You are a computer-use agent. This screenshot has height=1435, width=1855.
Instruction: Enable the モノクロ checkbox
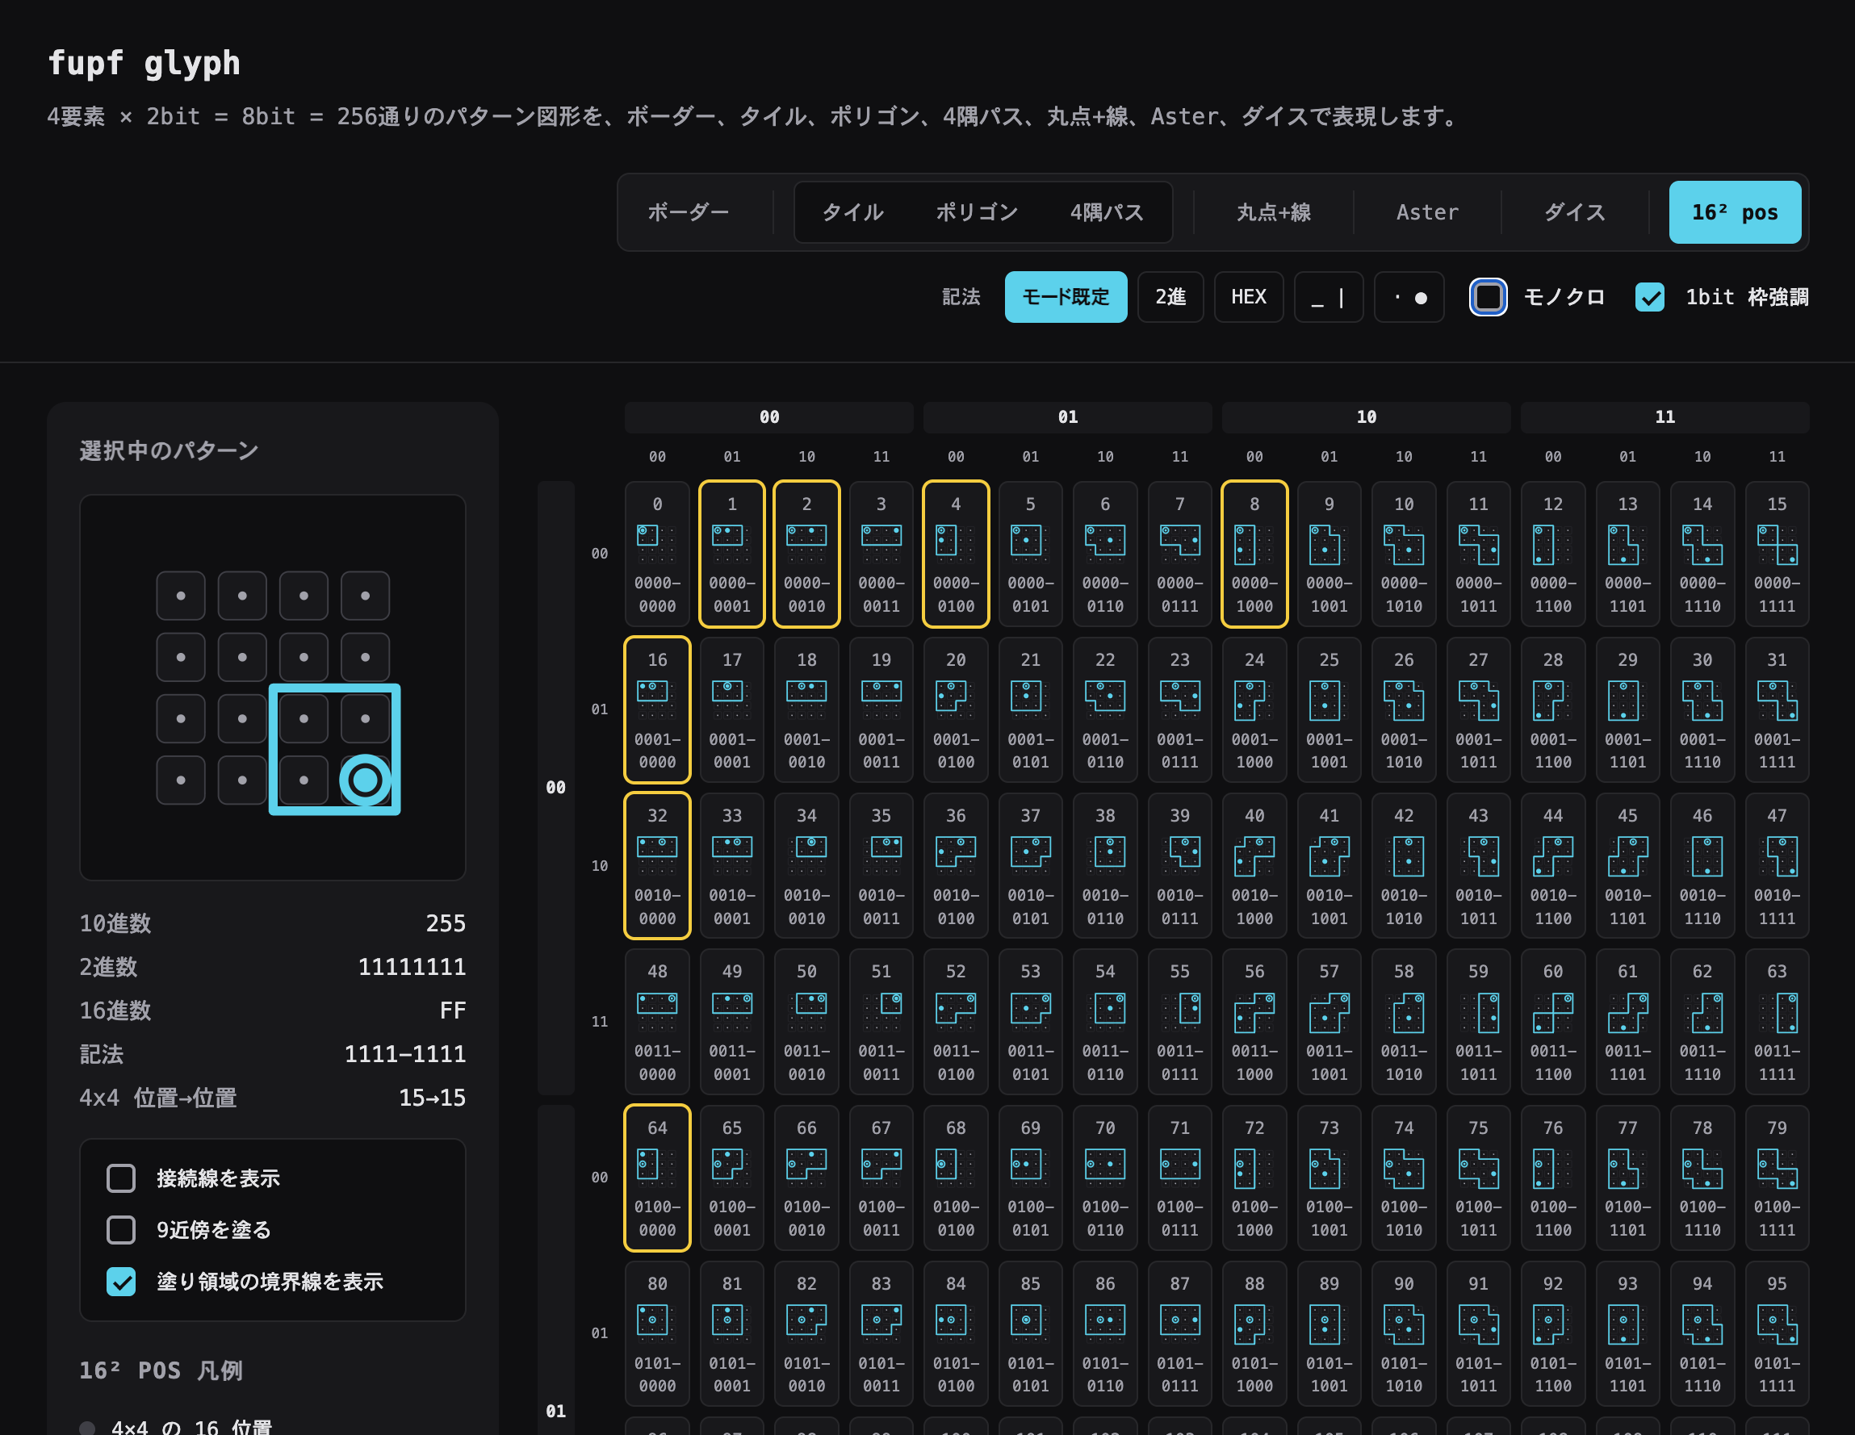click(x=1487, y=297)
